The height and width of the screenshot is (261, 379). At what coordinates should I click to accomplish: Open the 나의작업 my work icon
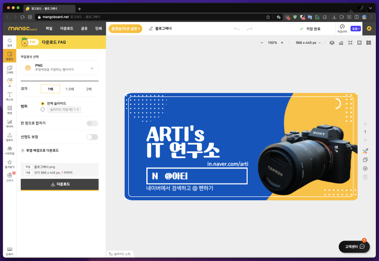pyautogui.click(x=10, y=150)
